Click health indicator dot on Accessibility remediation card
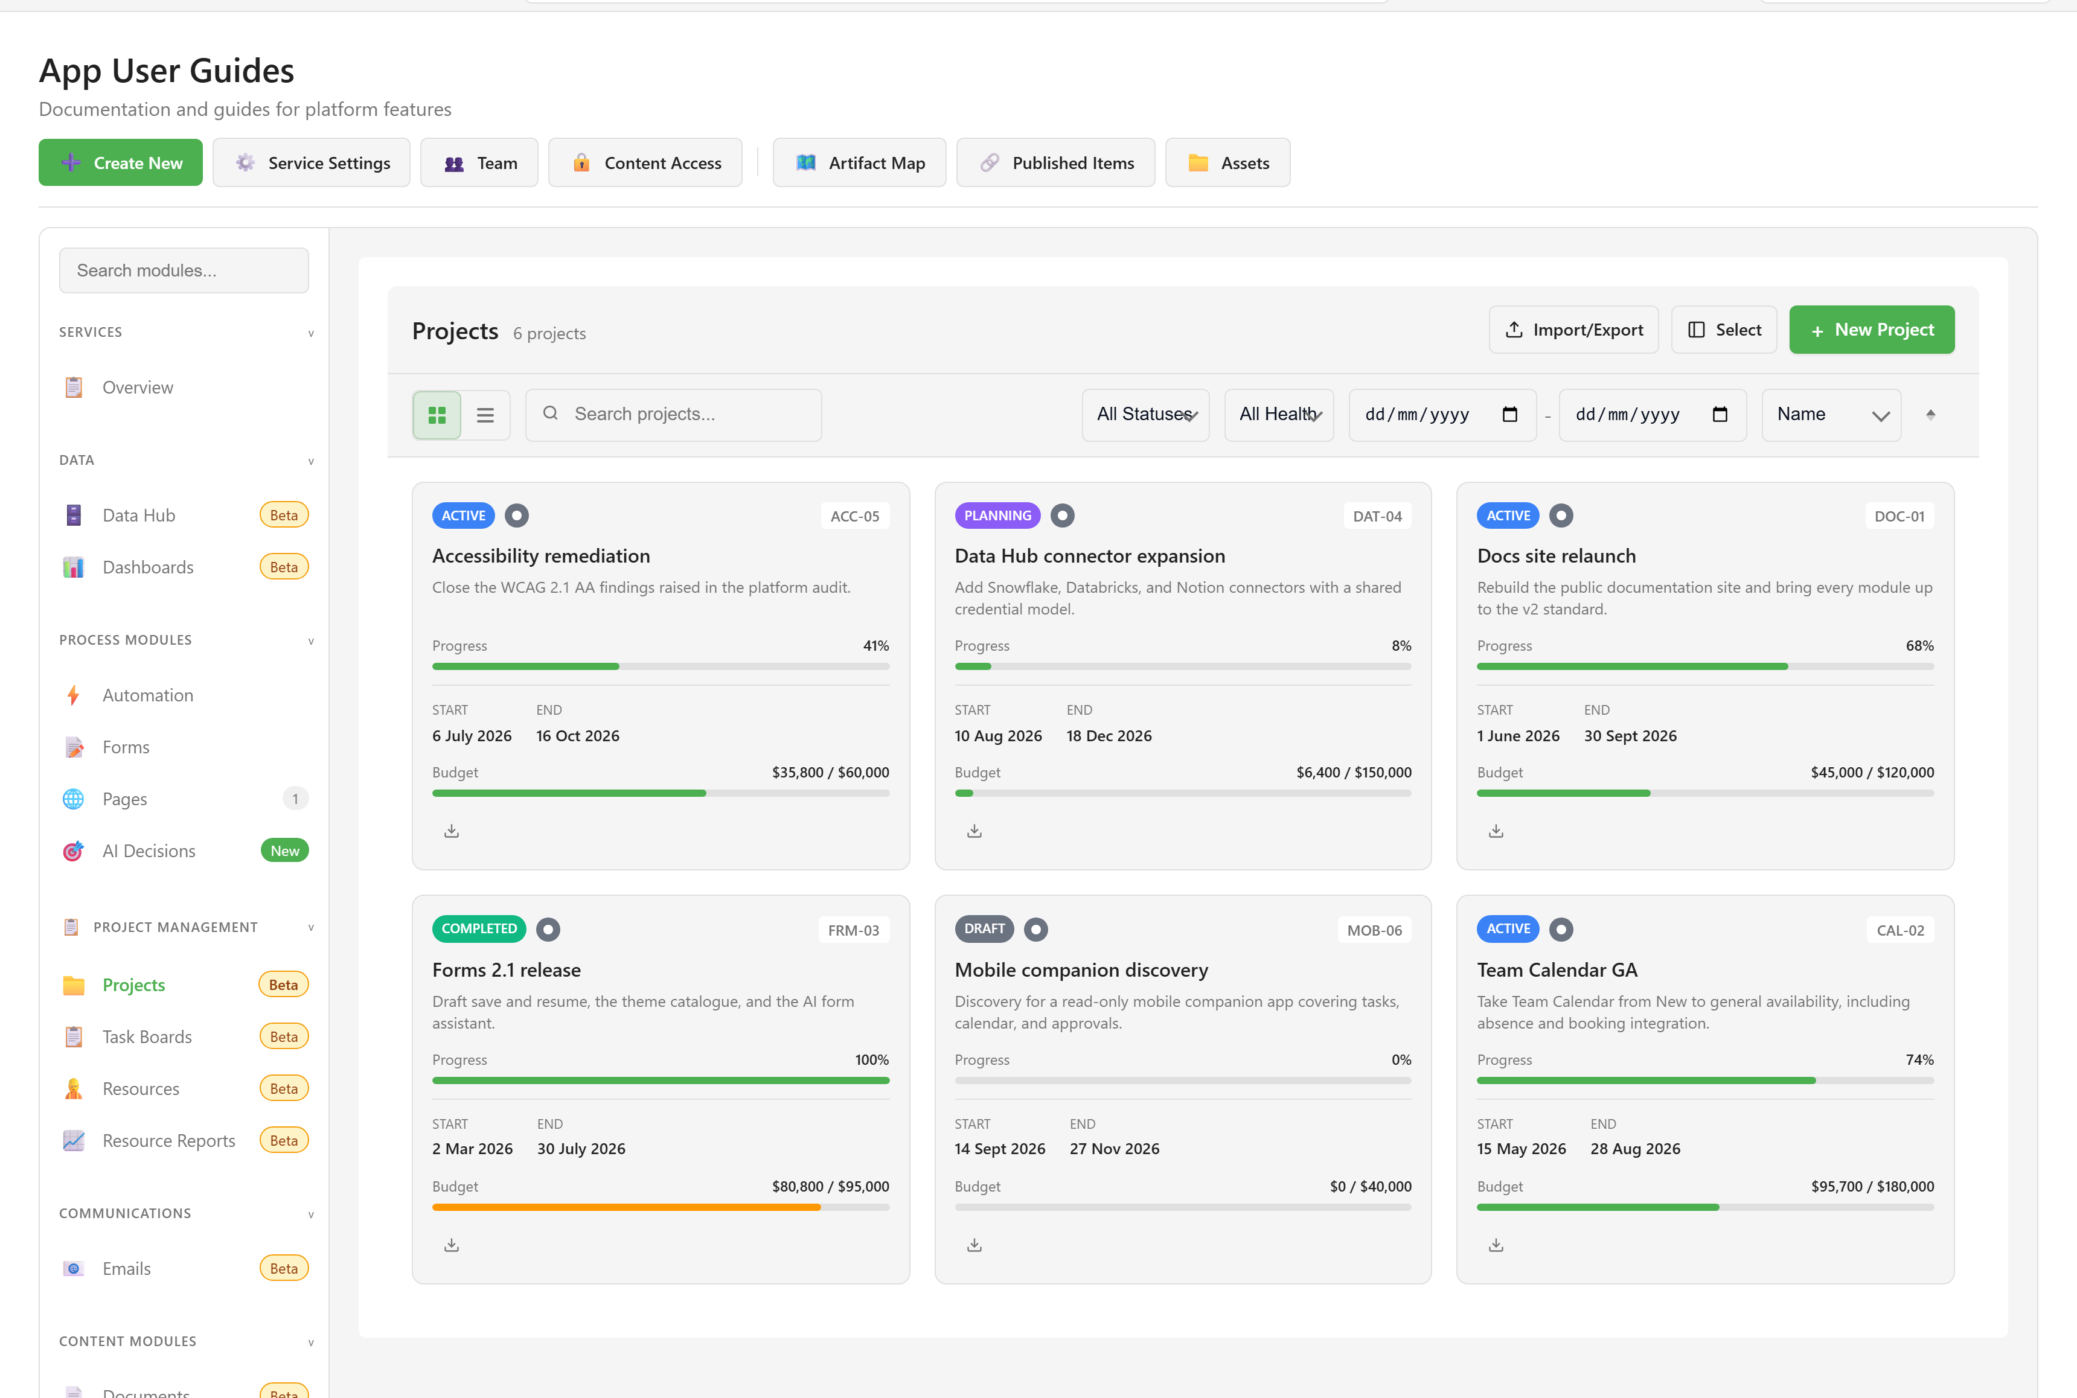The image size is (2077, 1398). click(x=517, y=515)
